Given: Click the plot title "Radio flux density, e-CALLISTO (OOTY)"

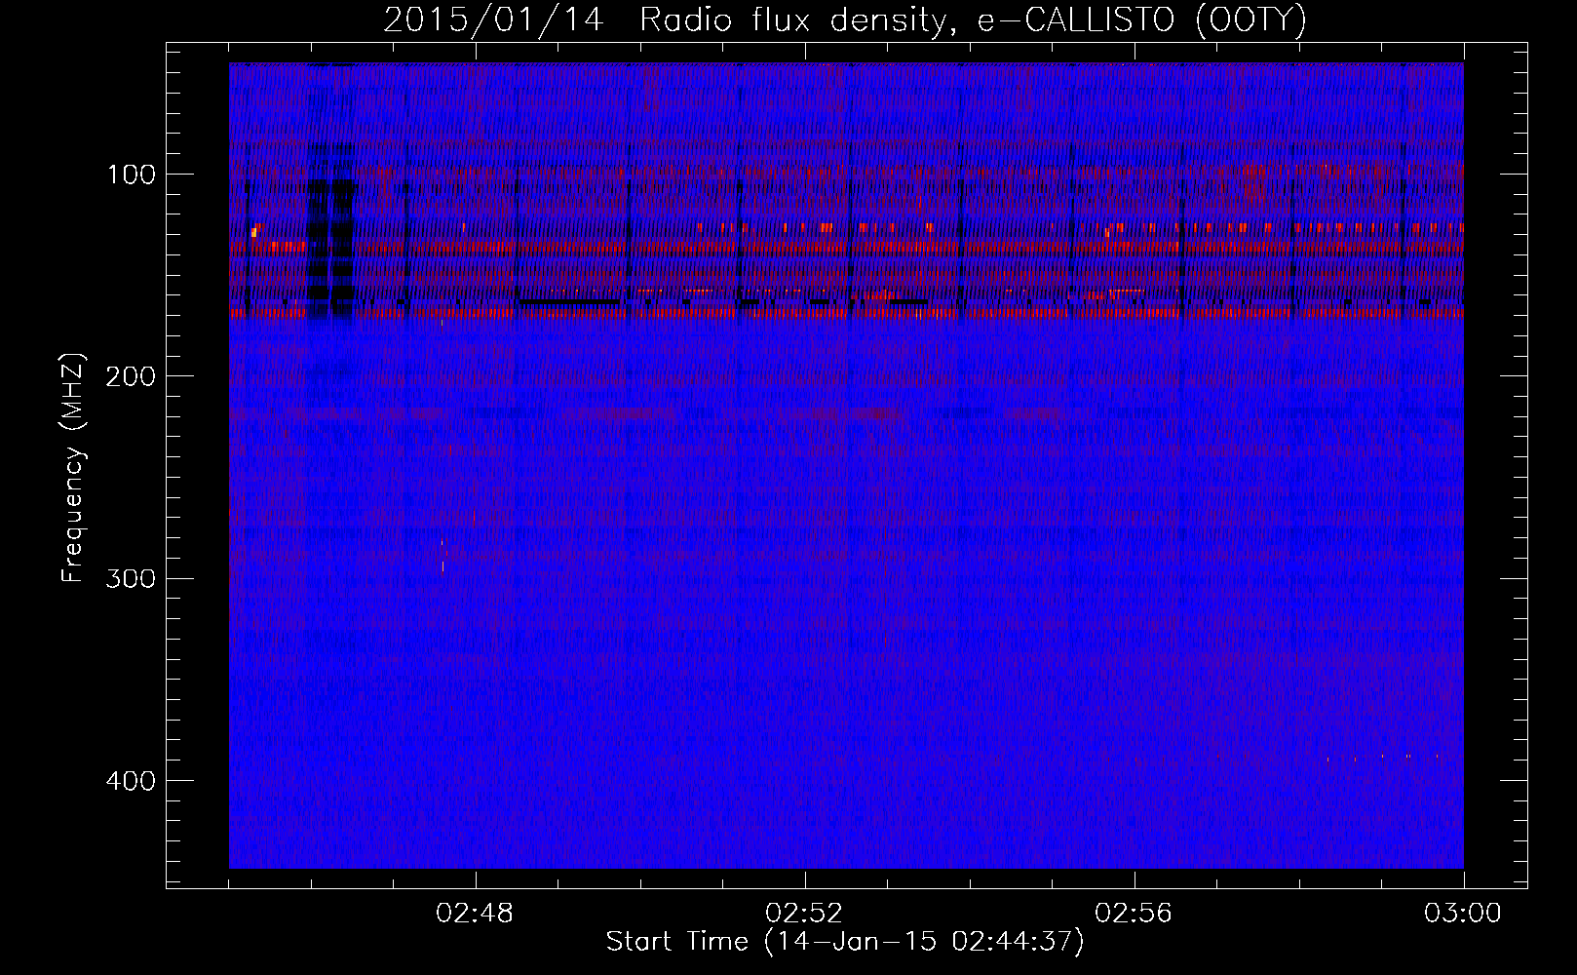Looking at the screenshot, I should 973,19.
